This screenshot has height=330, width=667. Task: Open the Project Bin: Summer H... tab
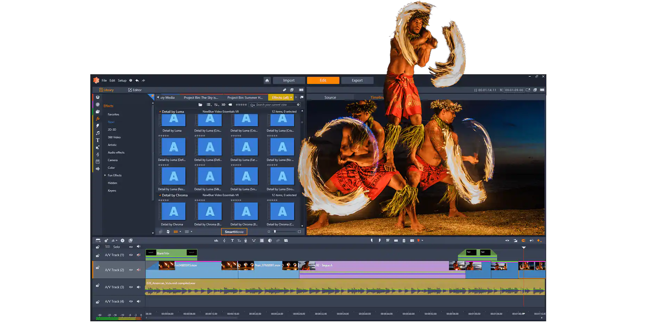(x=245, y=97)
